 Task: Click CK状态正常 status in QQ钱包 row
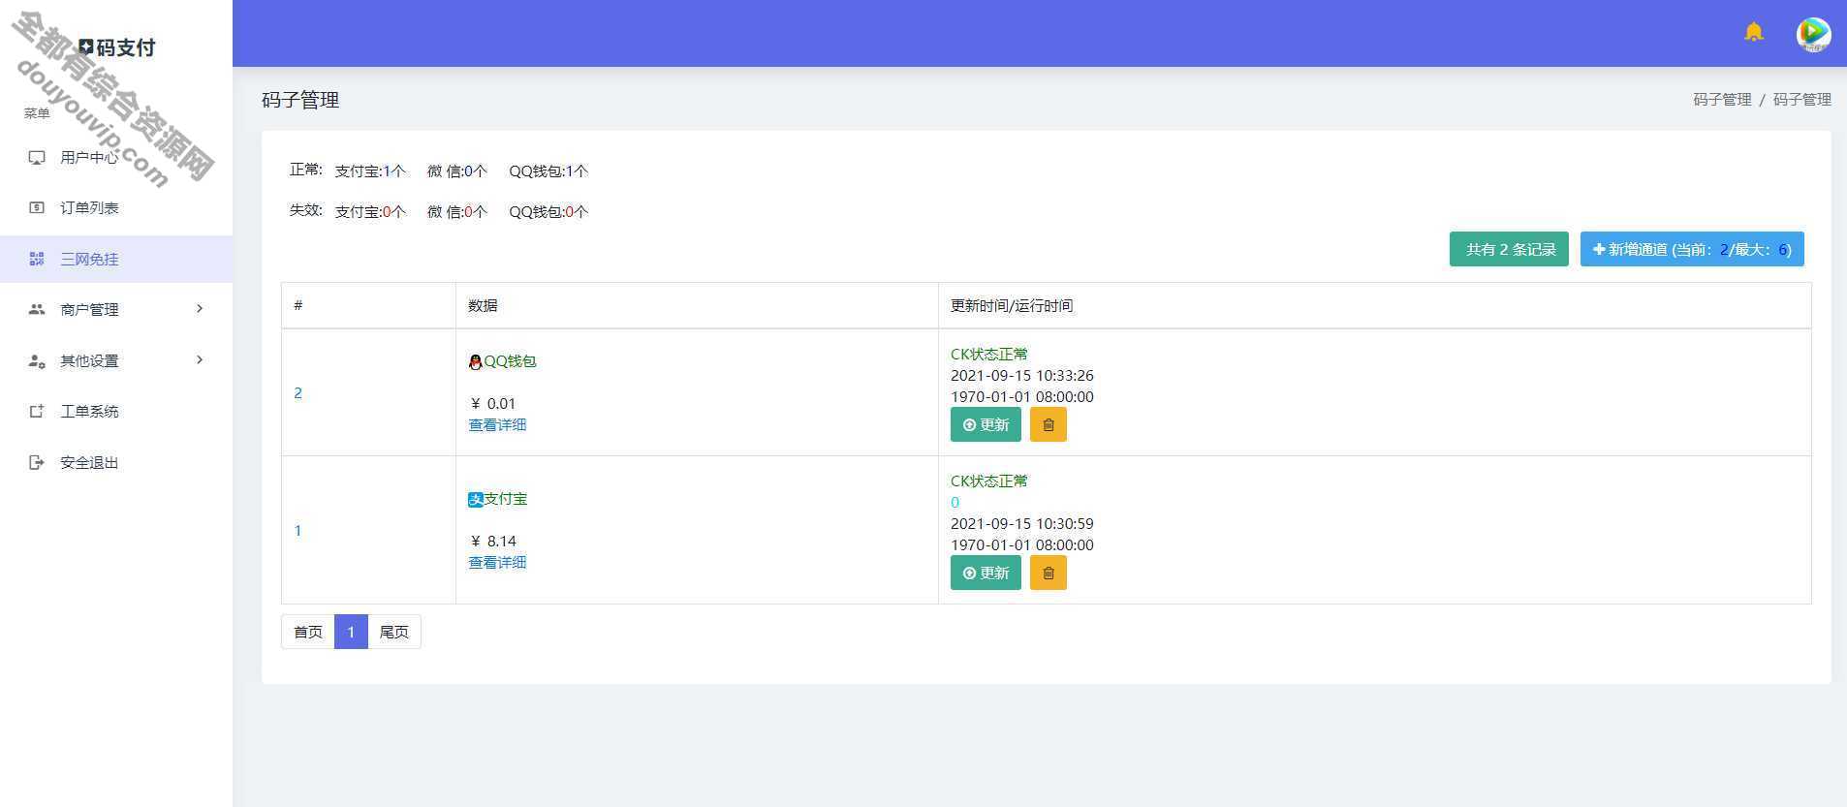(989, 354)
